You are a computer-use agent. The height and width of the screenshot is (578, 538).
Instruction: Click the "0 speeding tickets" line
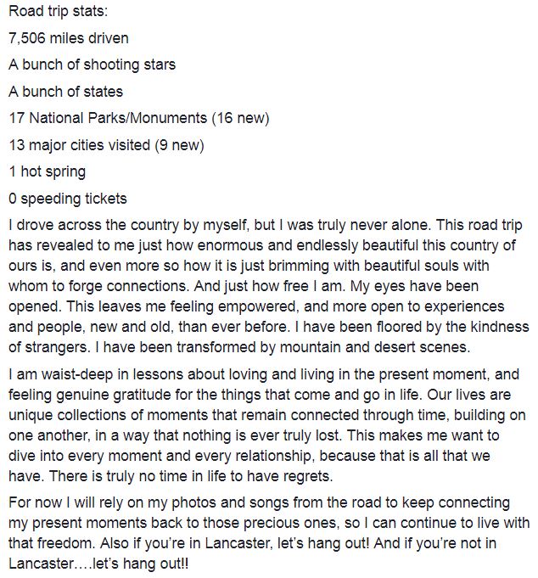coord(68,199)
